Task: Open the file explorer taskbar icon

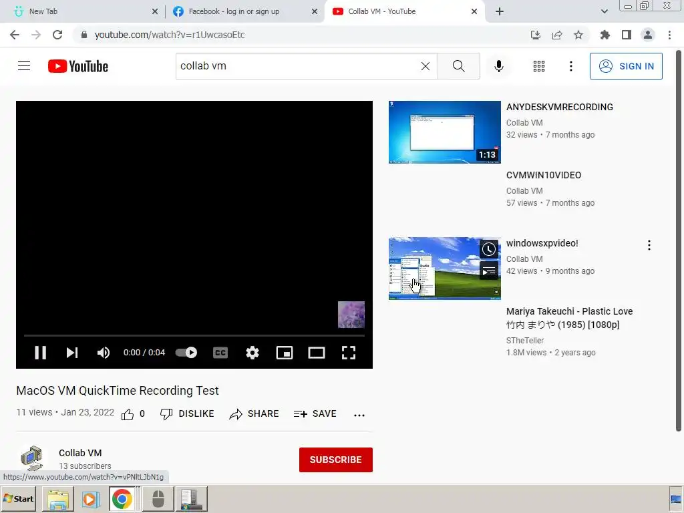Action: [x=57, y=498]
